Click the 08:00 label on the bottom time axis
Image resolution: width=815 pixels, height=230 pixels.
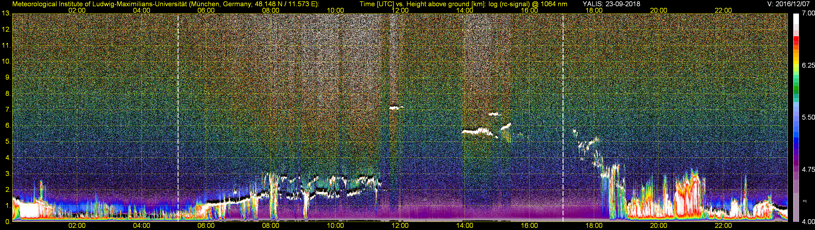271,226
